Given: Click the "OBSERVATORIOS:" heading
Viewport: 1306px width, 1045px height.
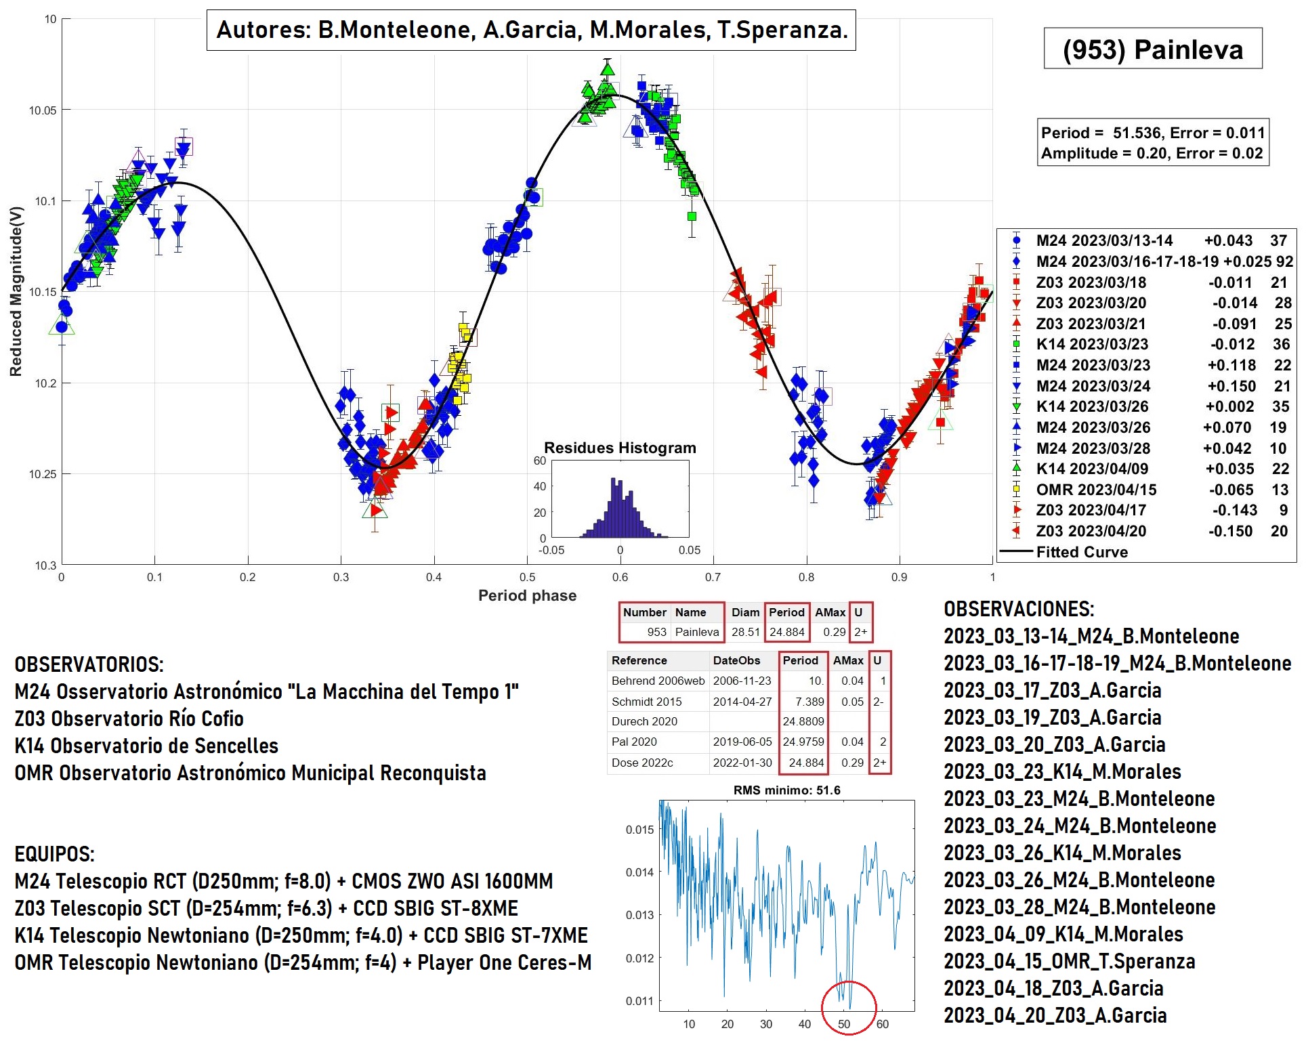Looking at the screenshot, I should pos(89,664).
